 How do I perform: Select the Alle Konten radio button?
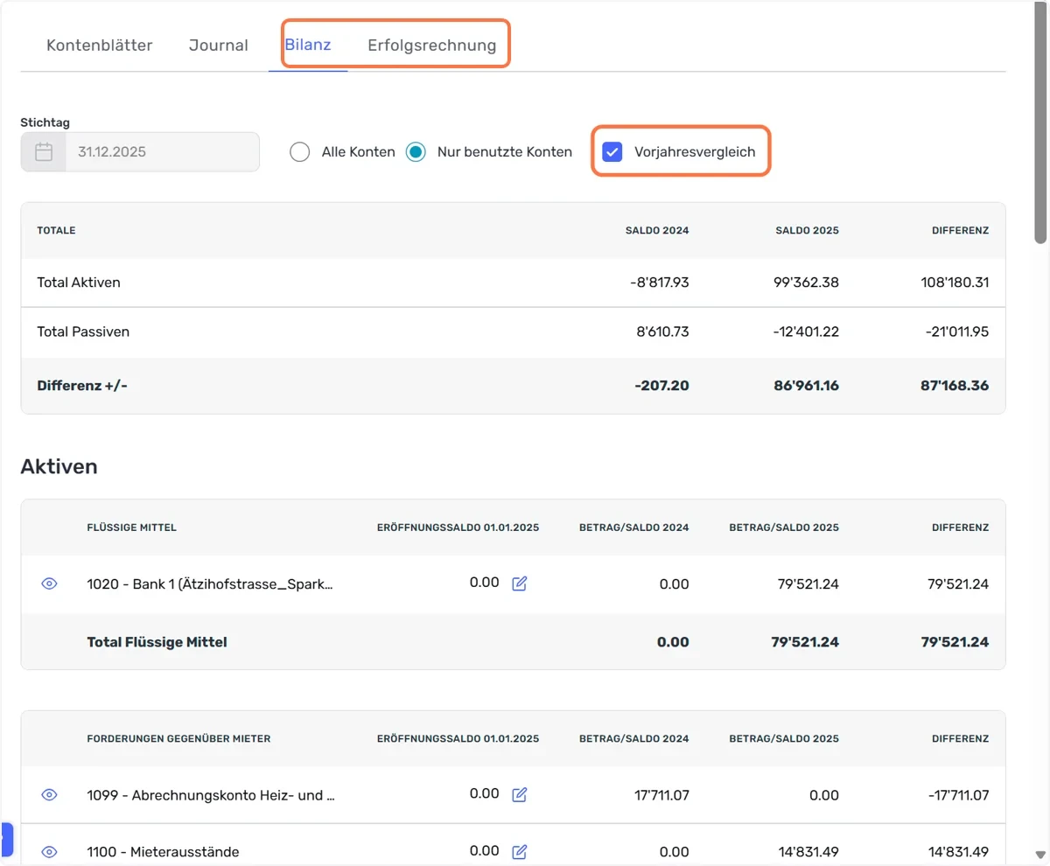pos(299,152)
